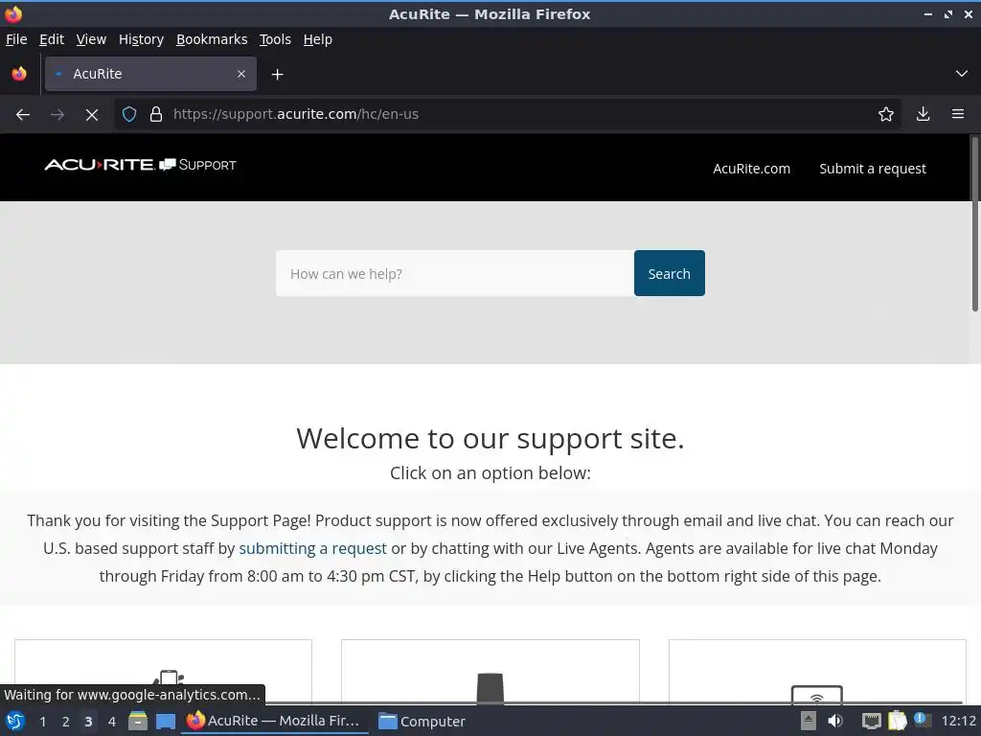981x736 pixels.
Task: Go back to the previous page
Action: 23,115
